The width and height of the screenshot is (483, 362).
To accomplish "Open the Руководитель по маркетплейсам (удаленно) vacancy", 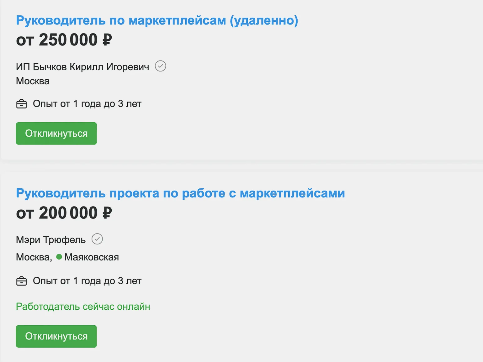I will 157,21.
